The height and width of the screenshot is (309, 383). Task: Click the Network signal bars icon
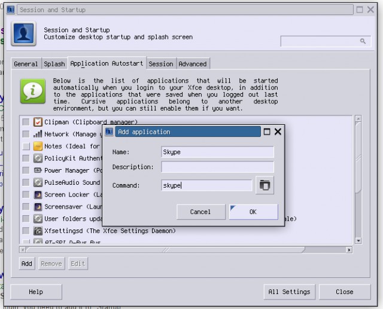tap(38, 134)
